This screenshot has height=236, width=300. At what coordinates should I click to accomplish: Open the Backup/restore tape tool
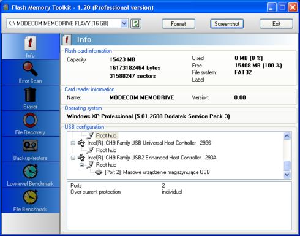(x=31, y=150)
